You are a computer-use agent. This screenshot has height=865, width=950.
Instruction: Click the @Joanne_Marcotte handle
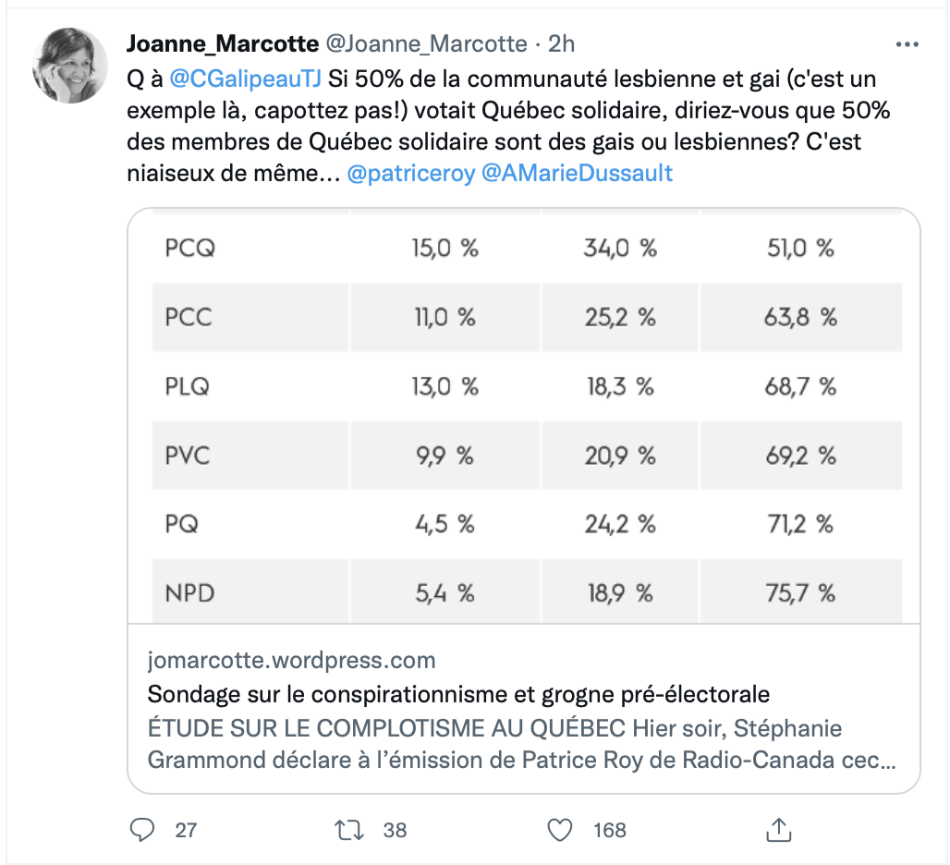(x=427, y=43)
